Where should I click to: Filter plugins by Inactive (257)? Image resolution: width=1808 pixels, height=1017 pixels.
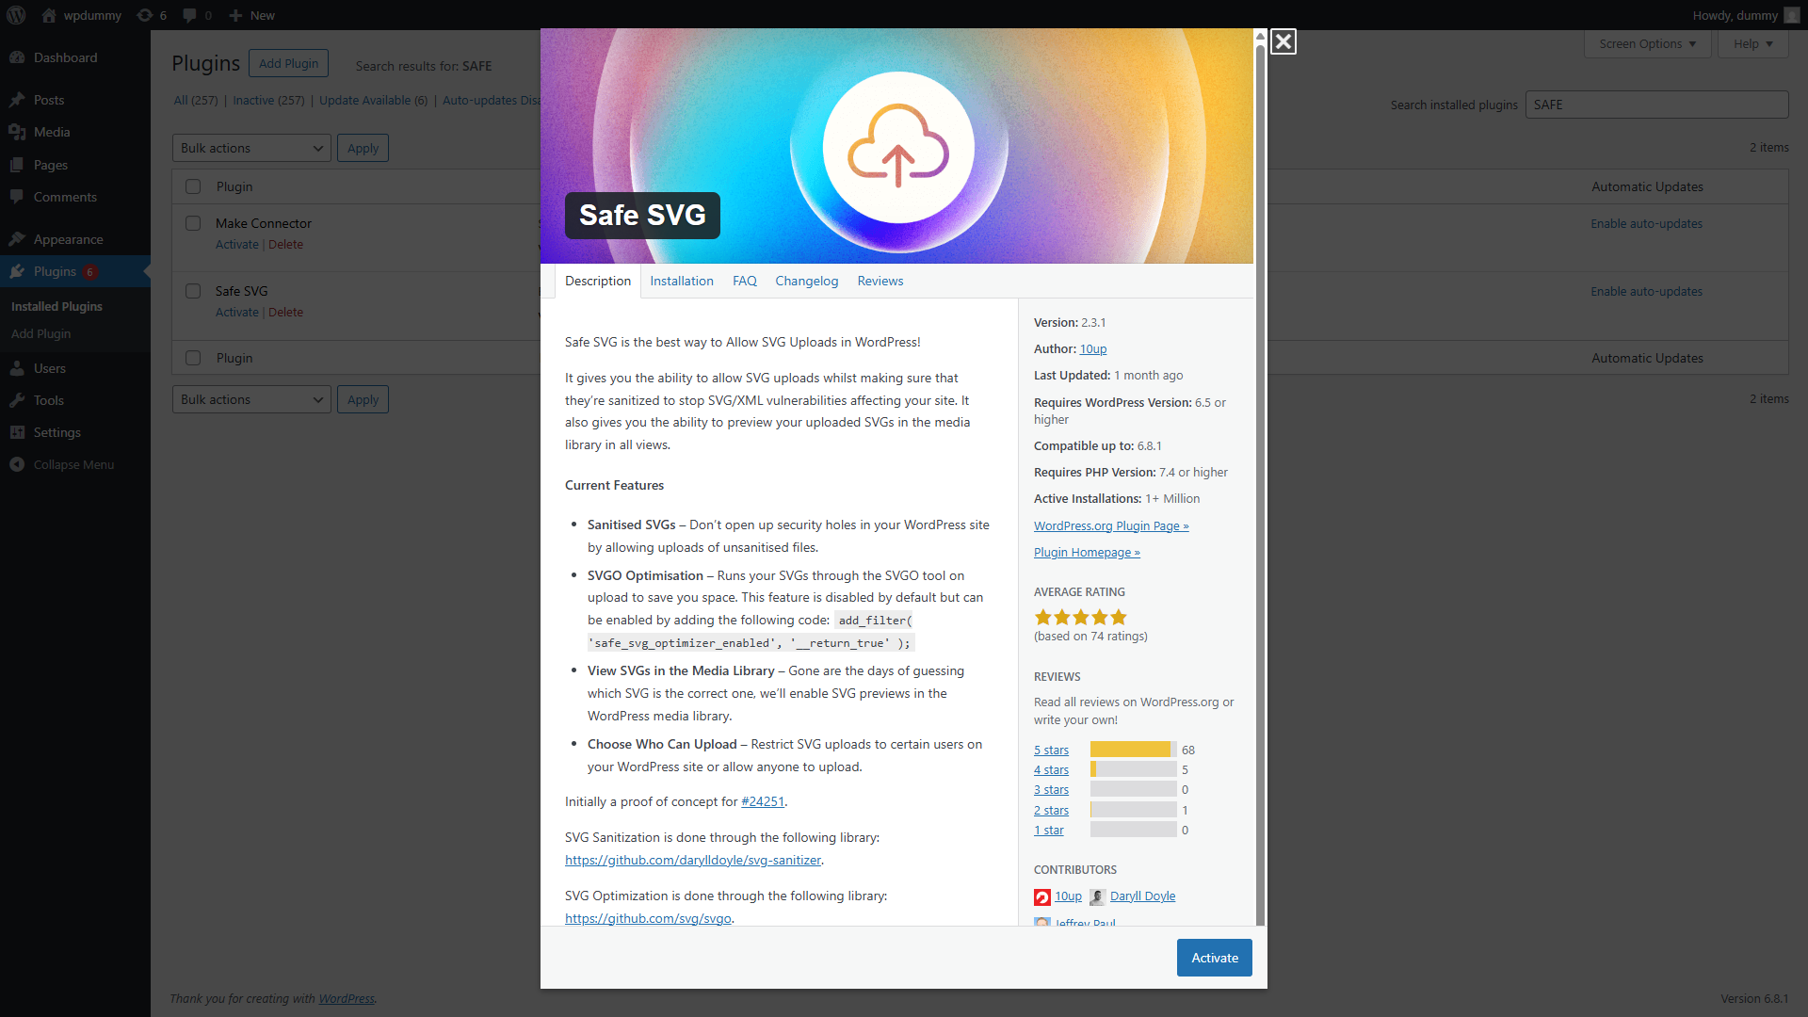(x=268, y=101)
